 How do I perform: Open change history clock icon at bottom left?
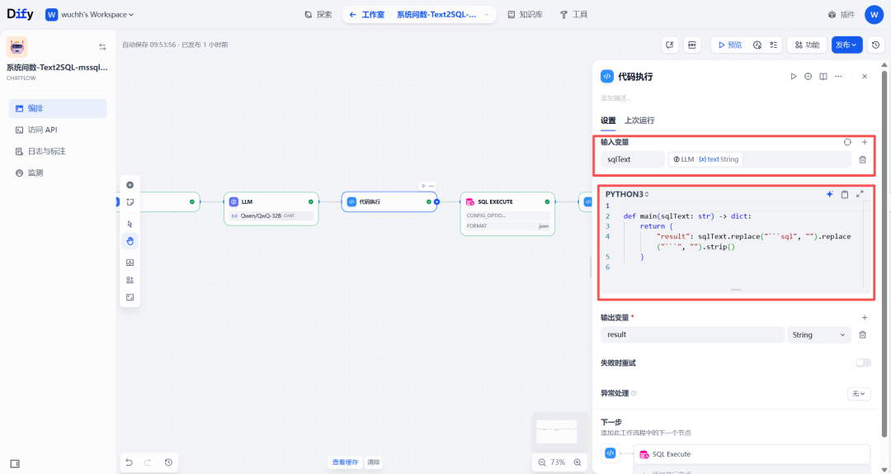[x=168, y=462]
